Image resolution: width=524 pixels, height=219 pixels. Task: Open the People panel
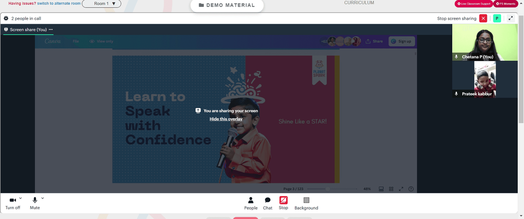(x=250, y=203)
